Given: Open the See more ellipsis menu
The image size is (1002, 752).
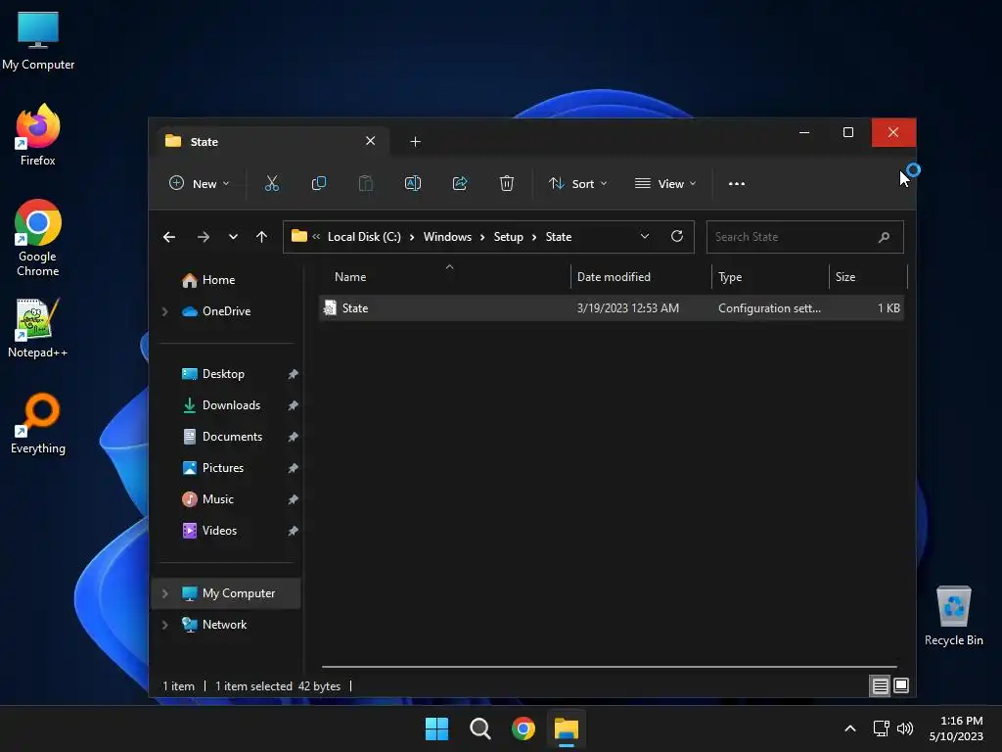Looking at the screenshot, I should pyautogui.click(x=736, y=183).
